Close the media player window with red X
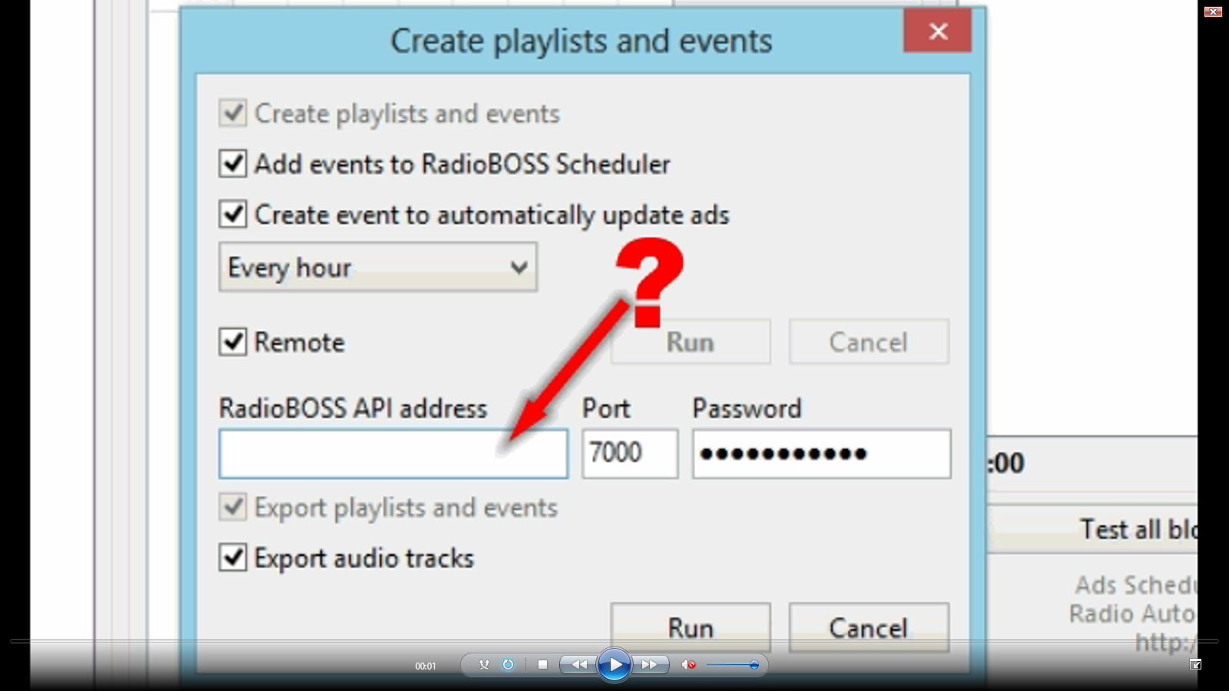Screen dimensions: 1229x691 [x=1213, y=12]
